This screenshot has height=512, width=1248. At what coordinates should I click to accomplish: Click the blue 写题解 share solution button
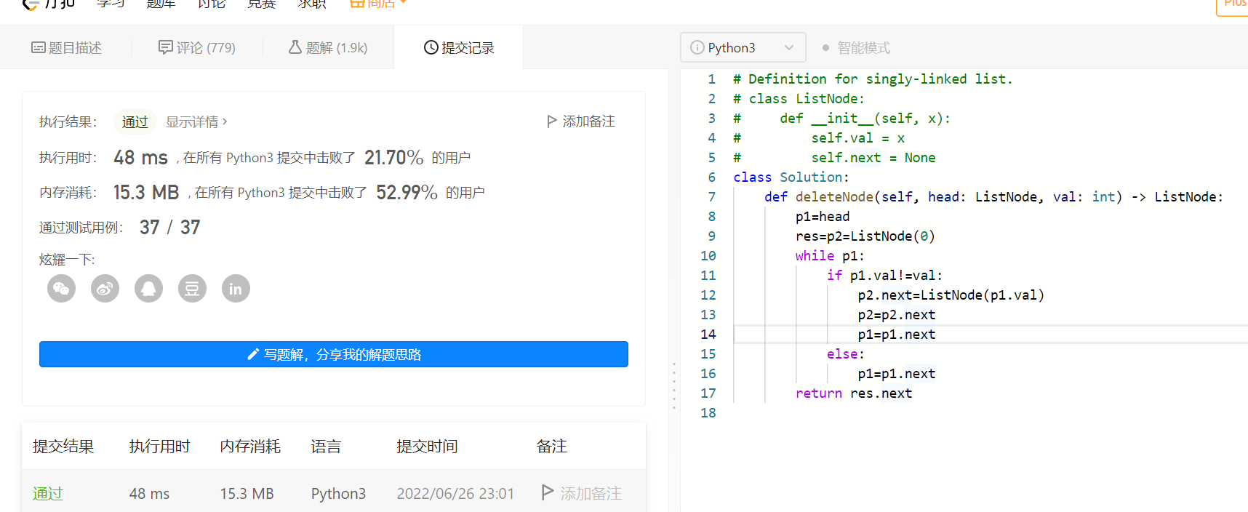coord(334,354)
